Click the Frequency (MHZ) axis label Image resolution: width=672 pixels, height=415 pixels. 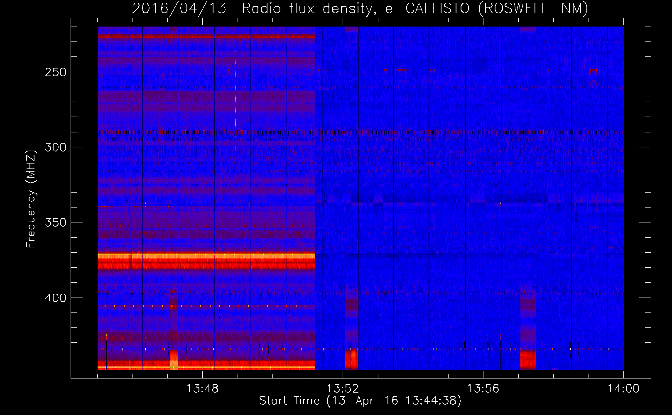tap(31, 199)
